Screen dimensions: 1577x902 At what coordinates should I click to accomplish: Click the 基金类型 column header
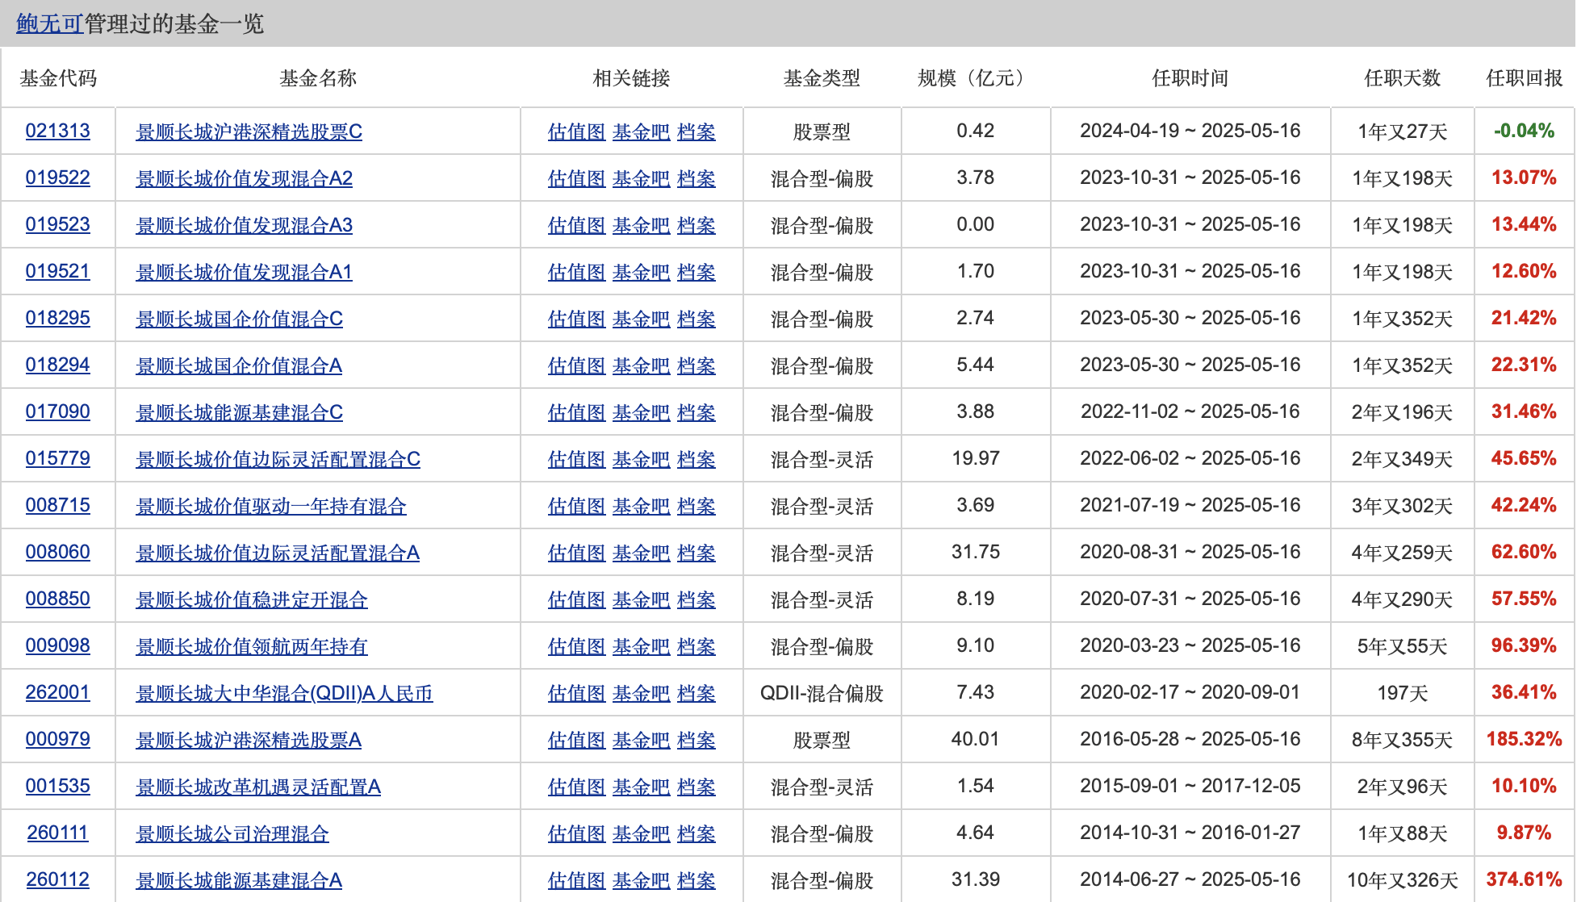point(822,78)
